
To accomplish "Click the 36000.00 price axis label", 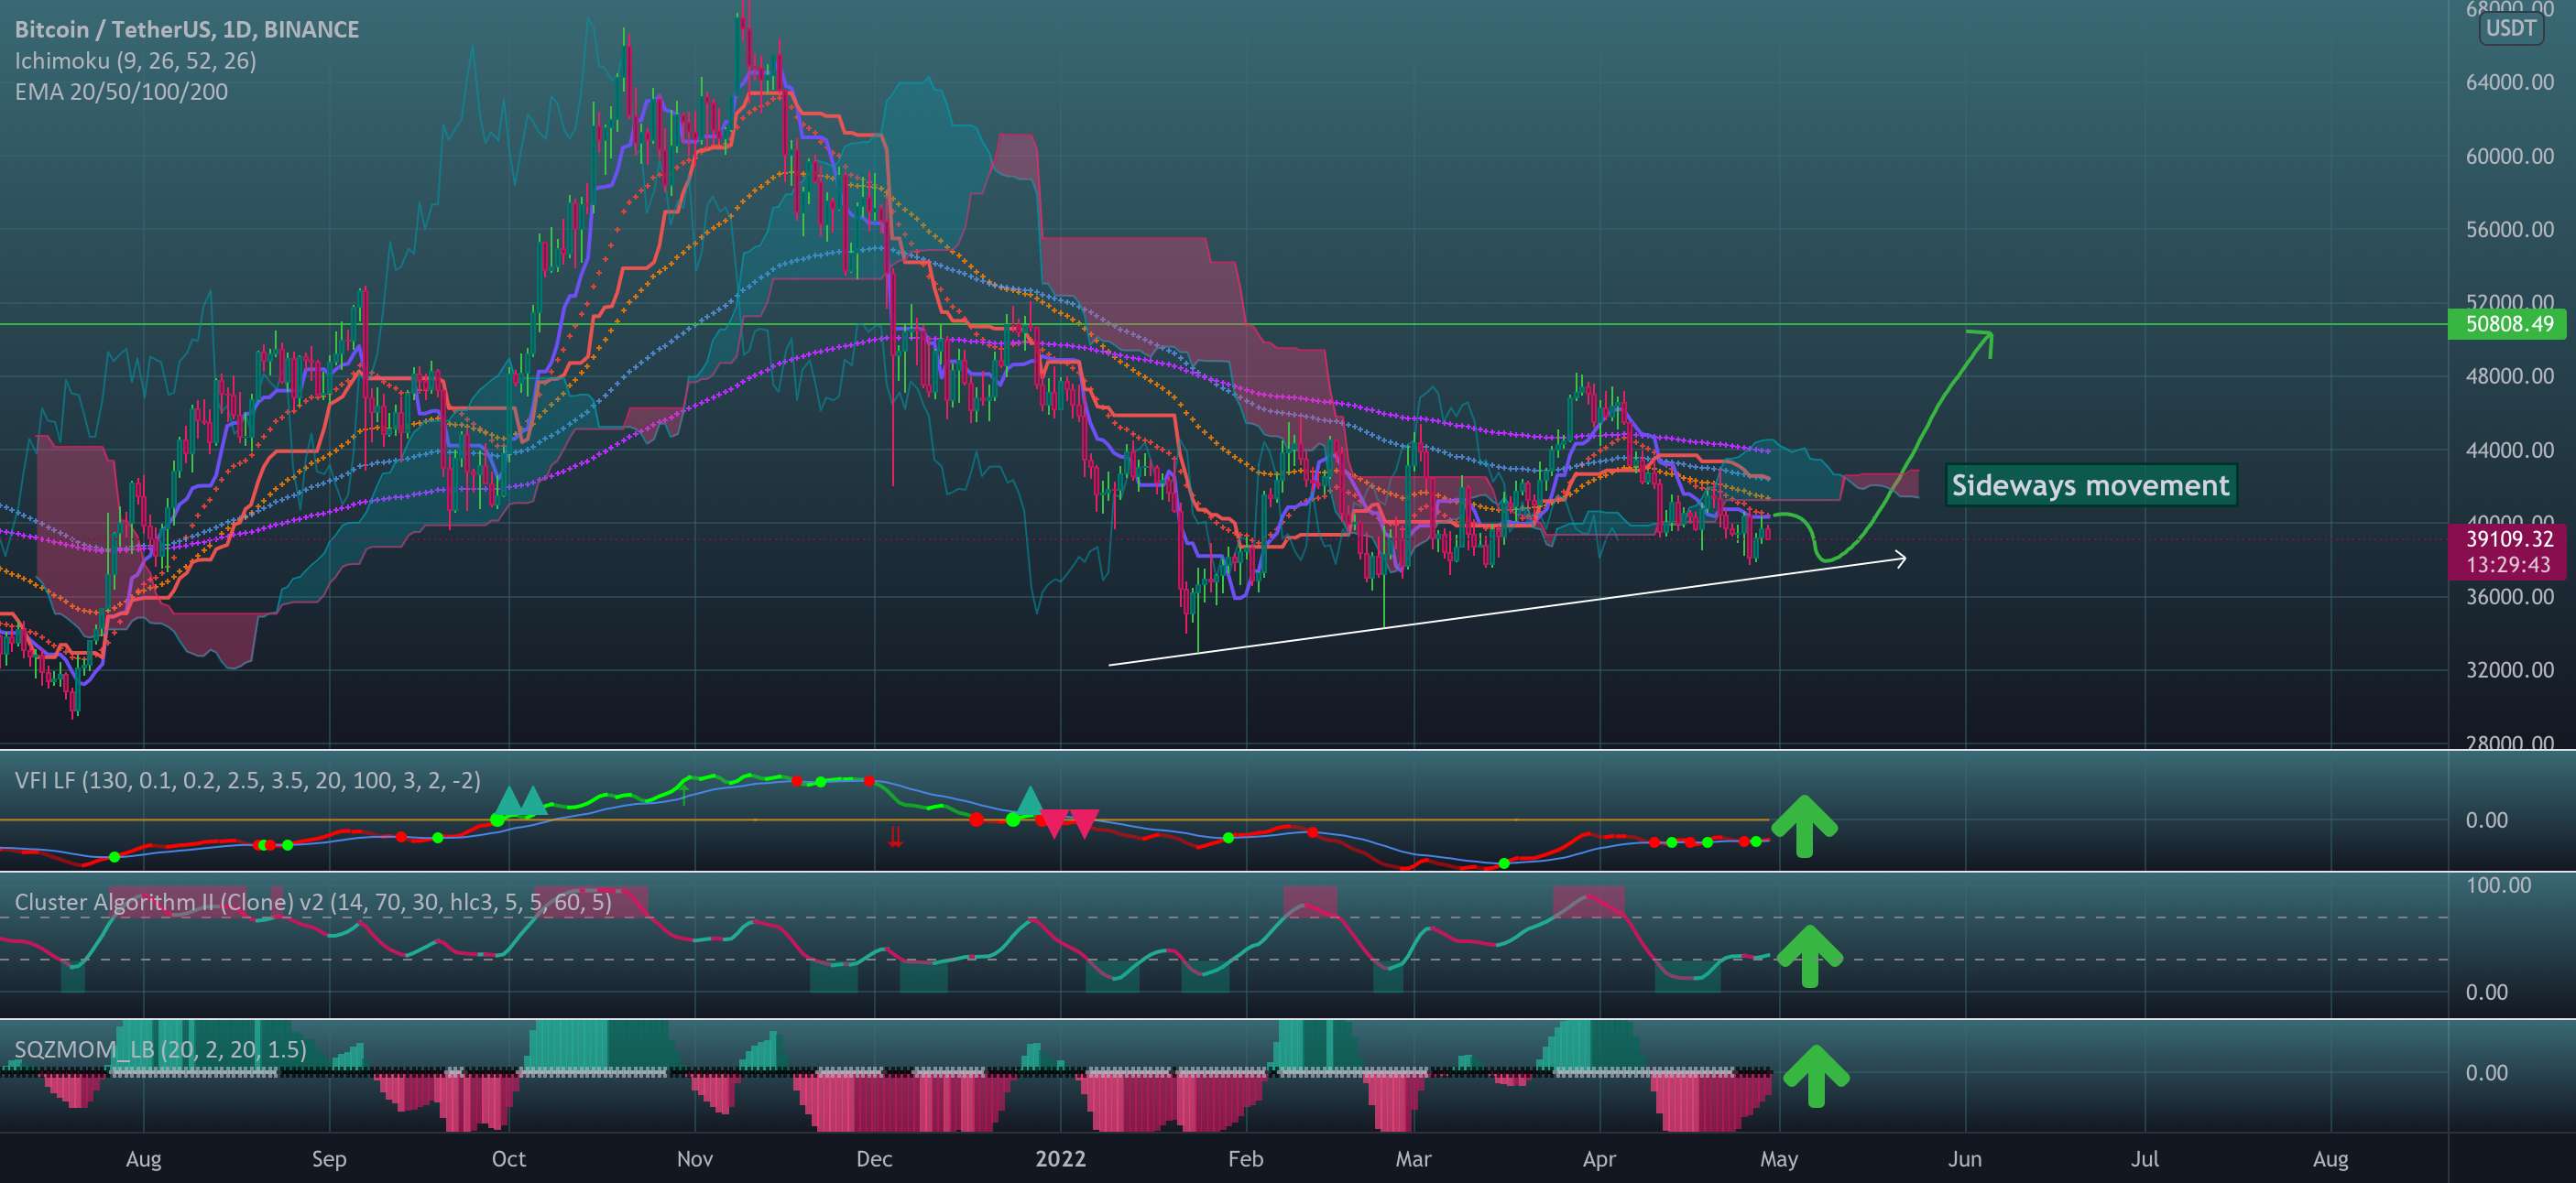I will coord(2509,598).
